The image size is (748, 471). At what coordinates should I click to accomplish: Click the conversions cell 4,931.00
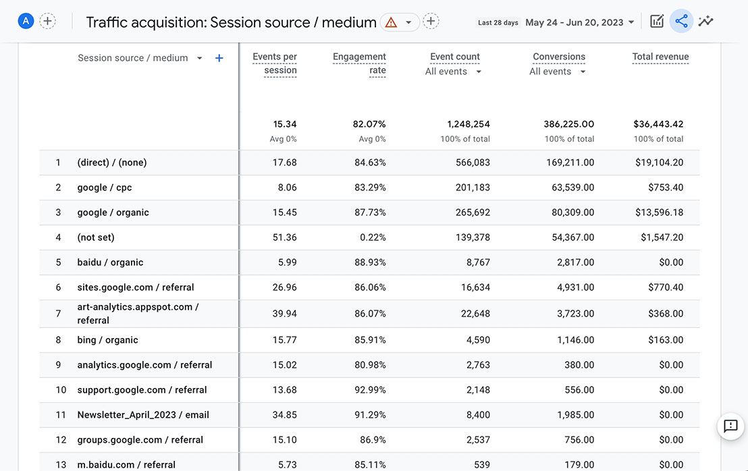[x=575, y=287]
